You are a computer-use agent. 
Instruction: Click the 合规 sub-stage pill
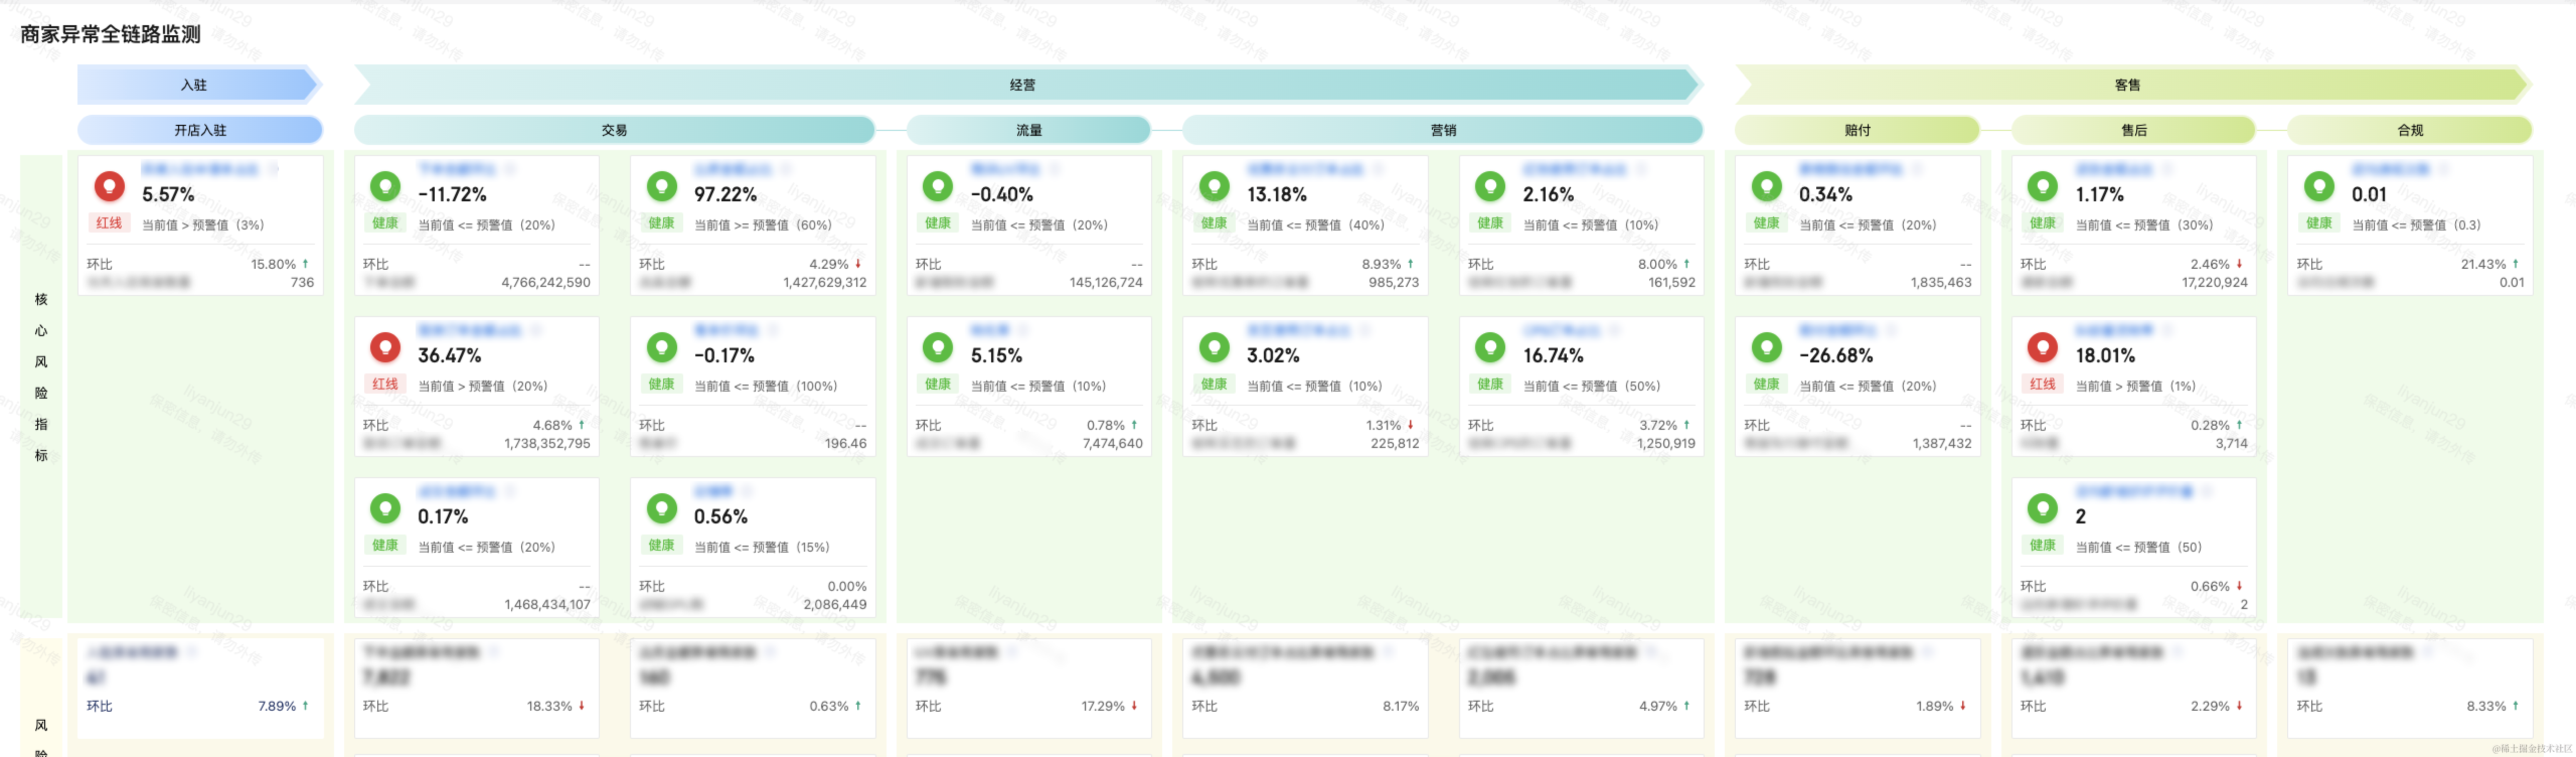[2409, 130]
